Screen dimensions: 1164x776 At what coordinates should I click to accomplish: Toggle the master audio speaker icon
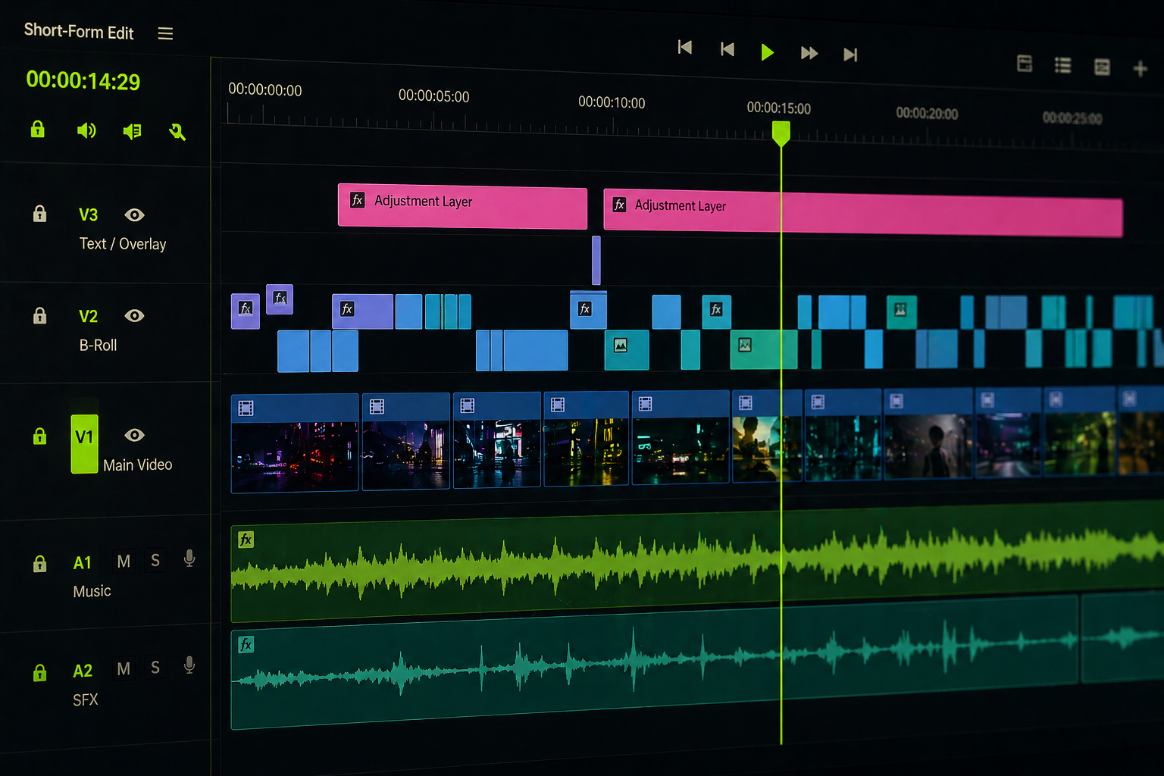(x=86, y=130)
